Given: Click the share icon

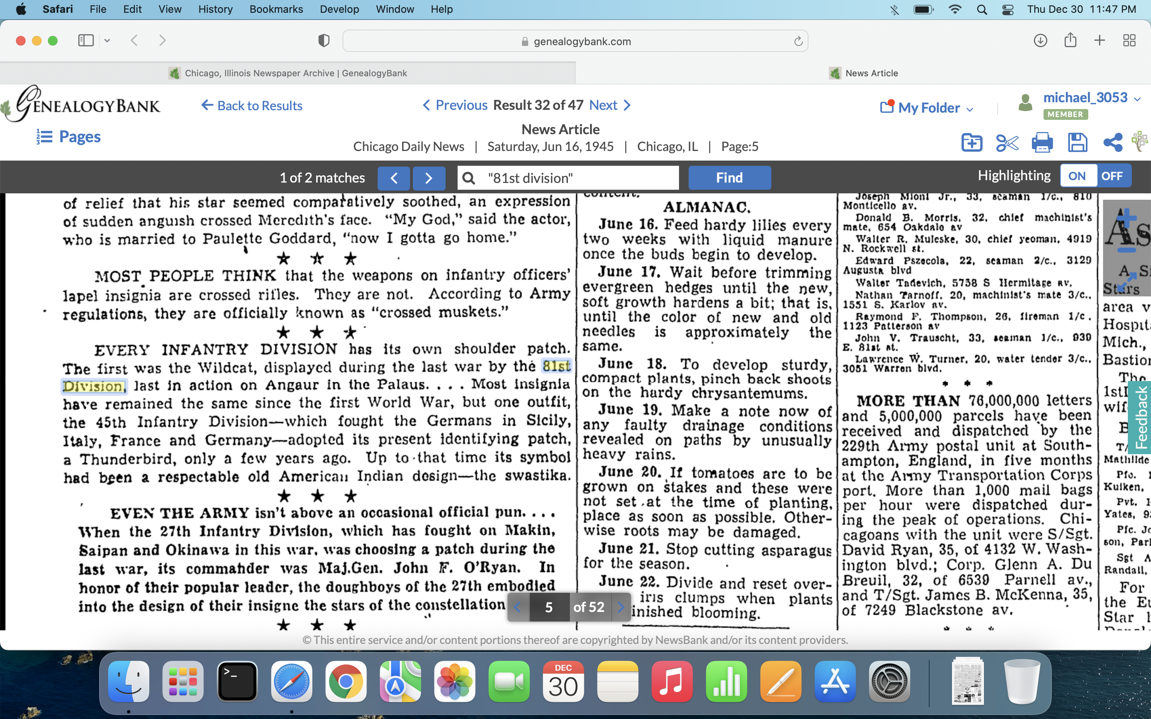Looking at the screenshot, I should click(1113, 143).
